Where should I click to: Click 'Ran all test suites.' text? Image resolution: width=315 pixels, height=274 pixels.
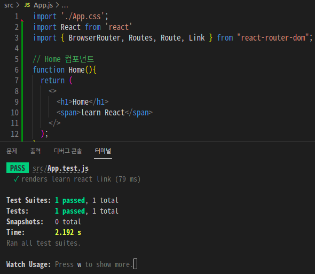43,243
